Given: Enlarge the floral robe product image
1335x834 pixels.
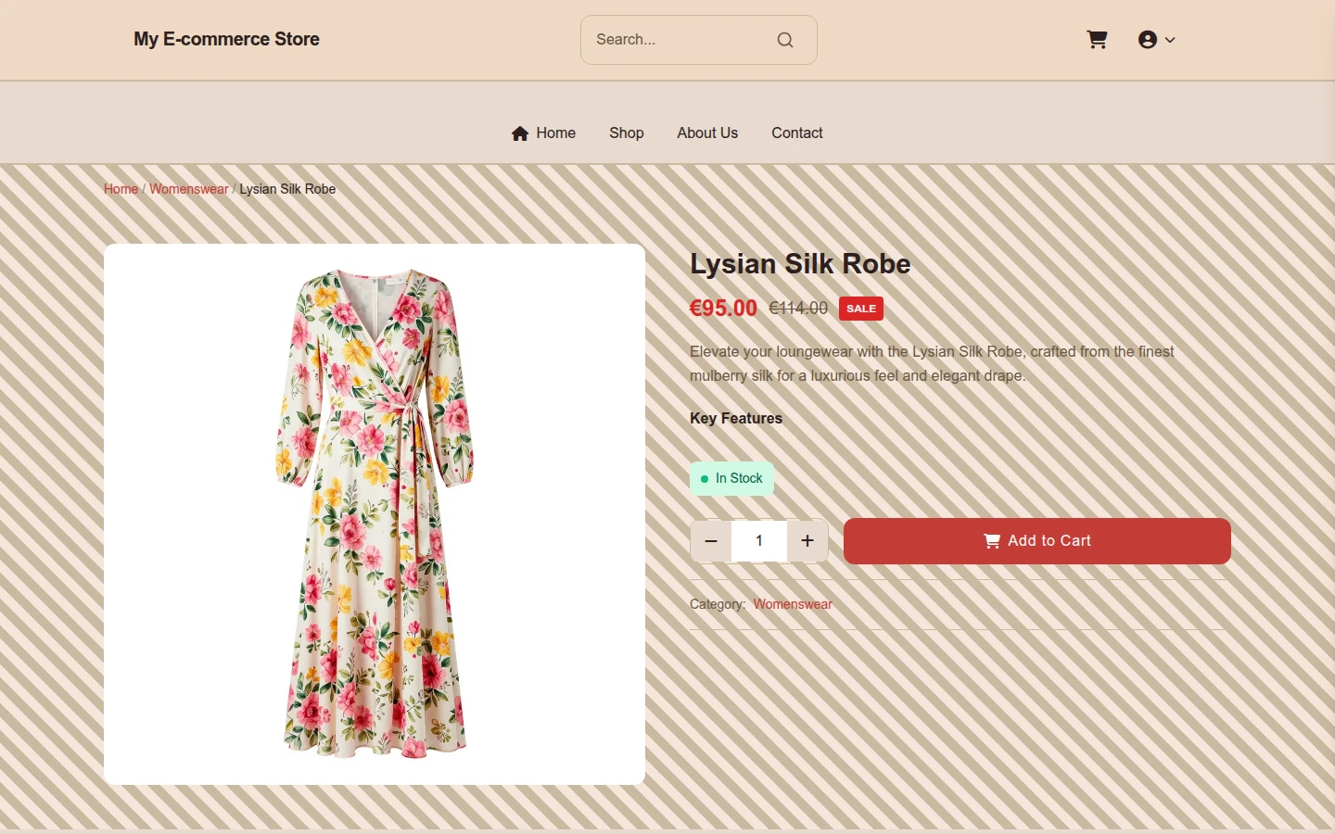Looking at the screenshot, I should point(375,514).
